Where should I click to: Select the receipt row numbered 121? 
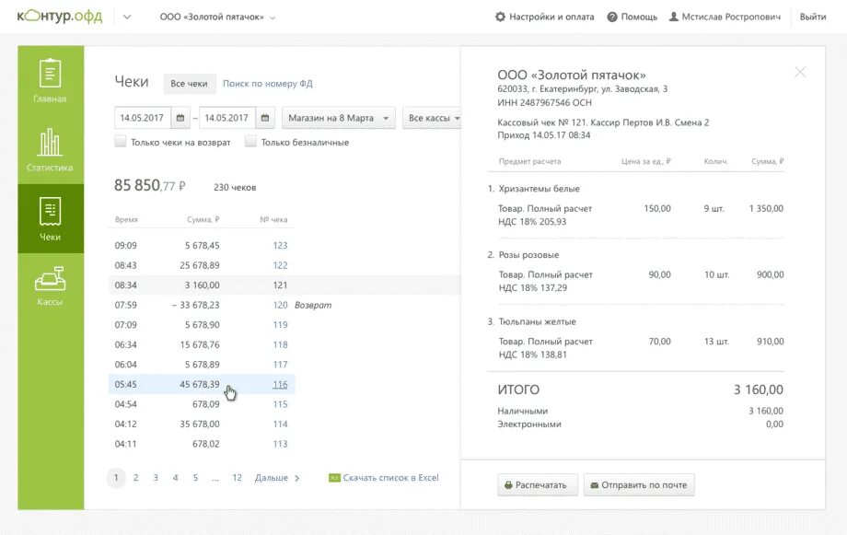tap(284, 285)
